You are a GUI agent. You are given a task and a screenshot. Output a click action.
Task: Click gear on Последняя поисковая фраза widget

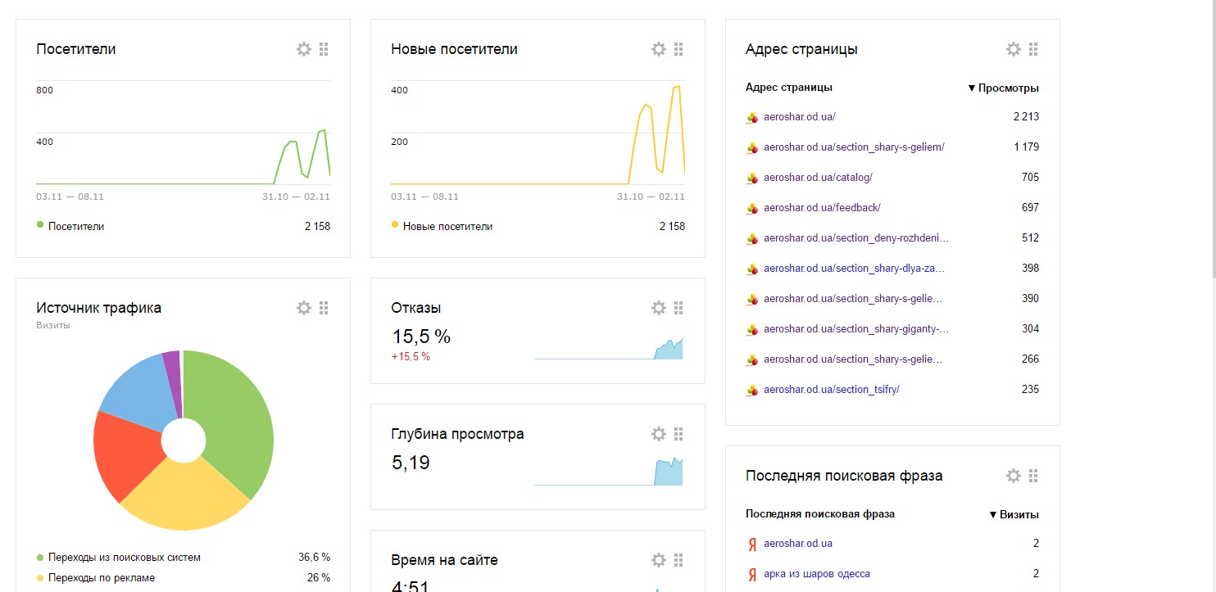pyautogui.click(x=1014, y=476)
